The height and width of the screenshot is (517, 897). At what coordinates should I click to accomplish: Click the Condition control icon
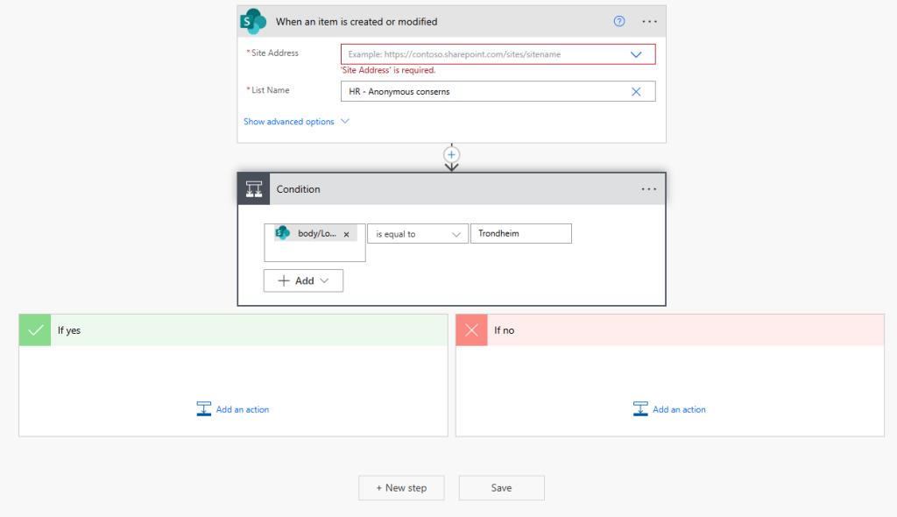254,189
